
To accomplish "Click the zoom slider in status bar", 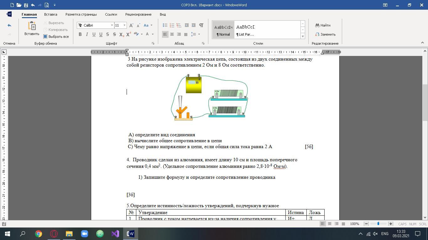I will pos(378,224).
